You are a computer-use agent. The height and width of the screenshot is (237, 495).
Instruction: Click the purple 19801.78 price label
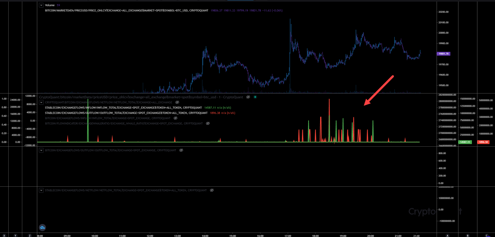pyautogui.click(x=443, y=54)
